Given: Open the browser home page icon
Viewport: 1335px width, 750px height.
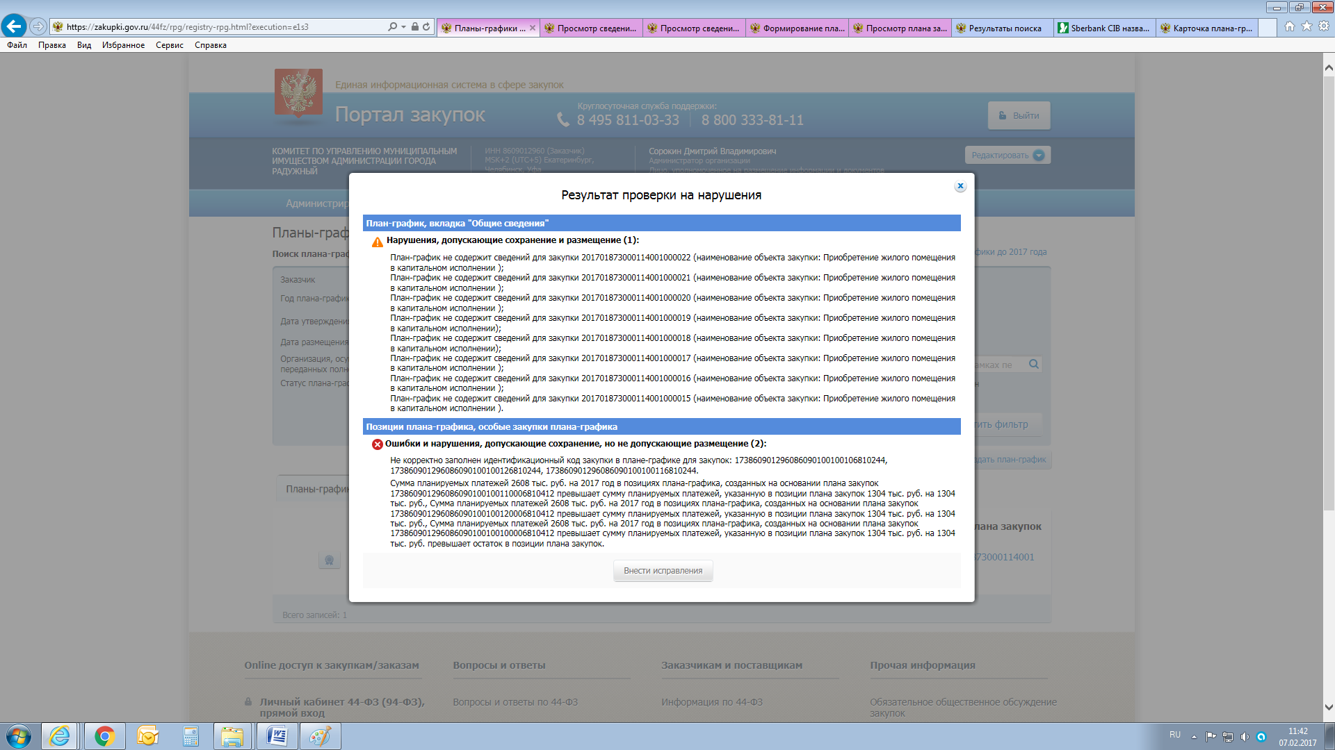Looking at the screenshot, I should [x=1290, y=26].
